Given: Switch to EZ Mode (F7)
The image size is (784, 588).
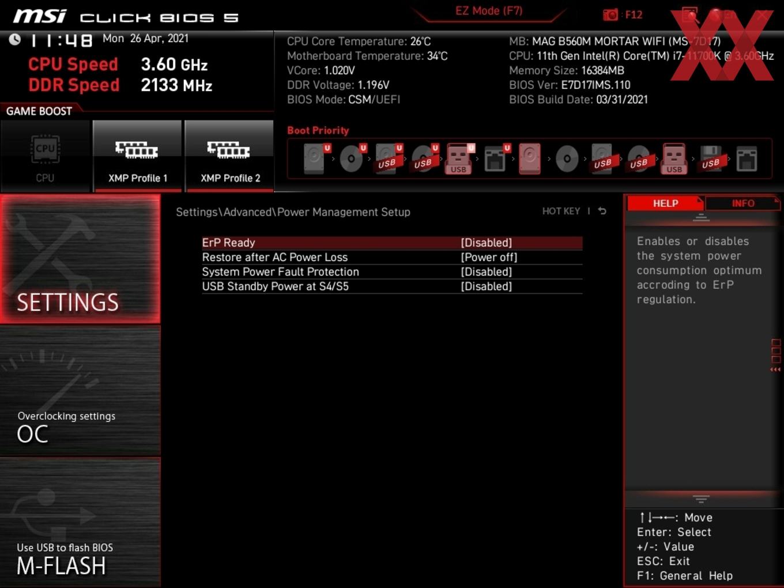Looking at the screenshot, I should [489, 11].
